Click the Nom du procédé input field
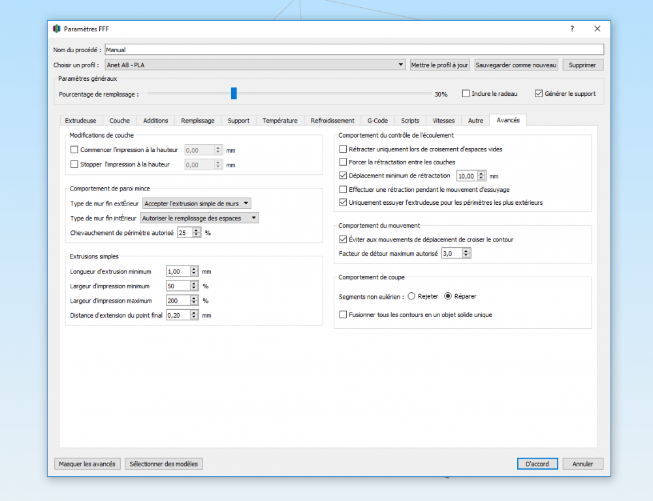 pos(354,50)
